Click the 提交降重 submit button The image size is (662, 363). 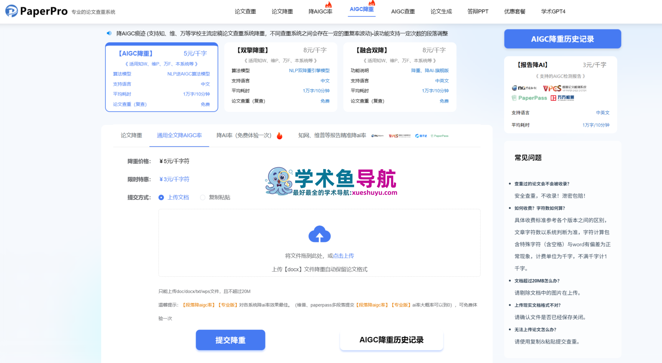(x=230, y=340)
